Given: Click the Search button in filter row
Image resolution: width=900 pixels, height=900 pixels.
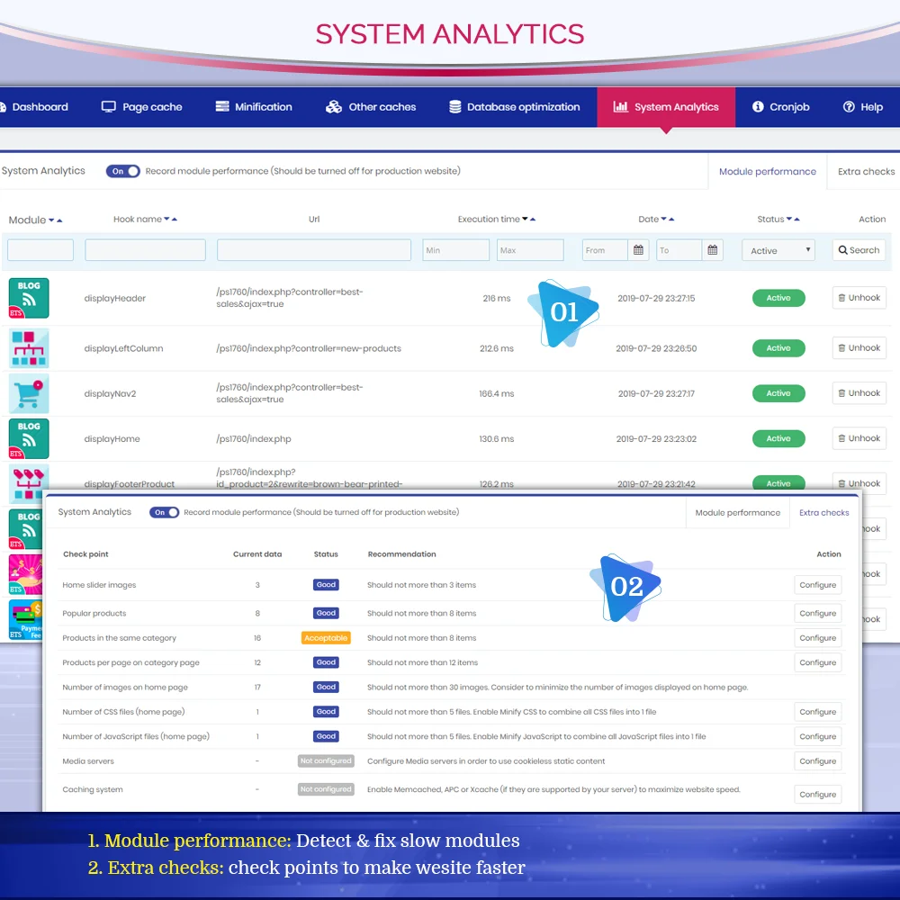Looking at the screenshot, I should 859,250.
